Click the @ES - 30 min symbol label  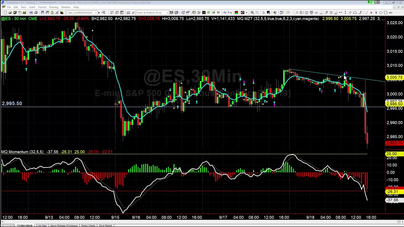tap(14, 19)
